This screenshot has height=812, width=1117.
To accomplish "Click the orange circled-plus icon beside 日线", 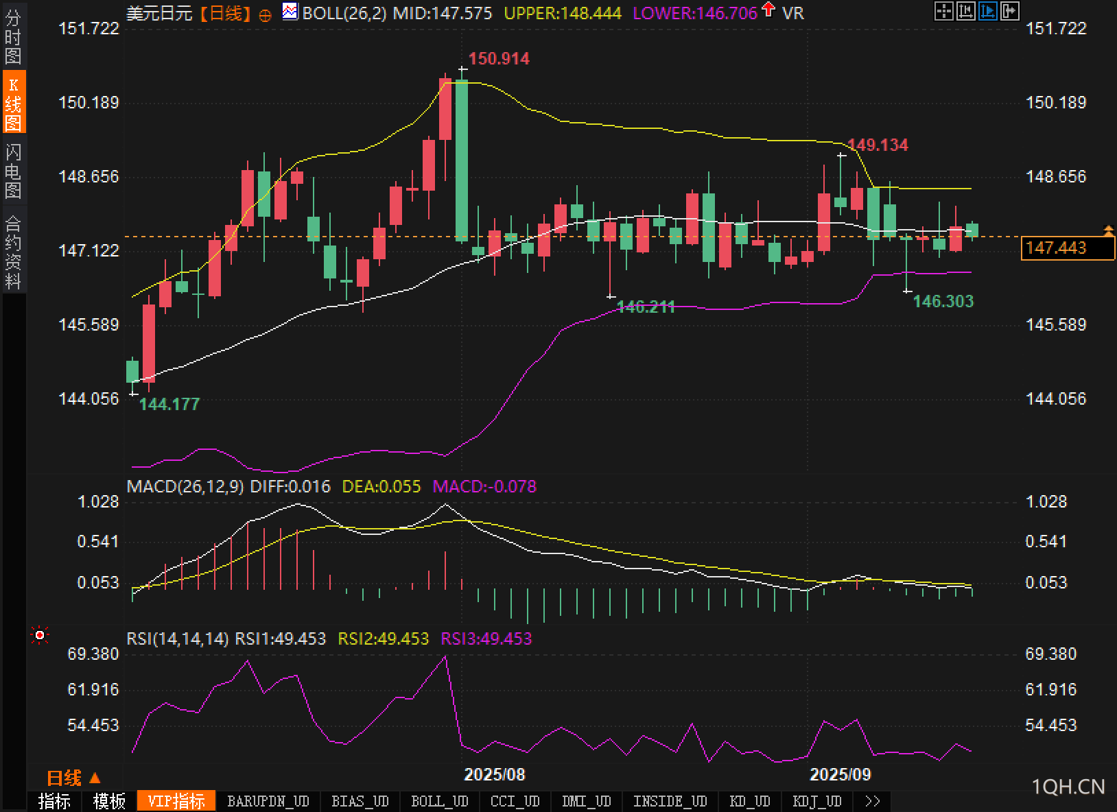I will pos(266,14).
